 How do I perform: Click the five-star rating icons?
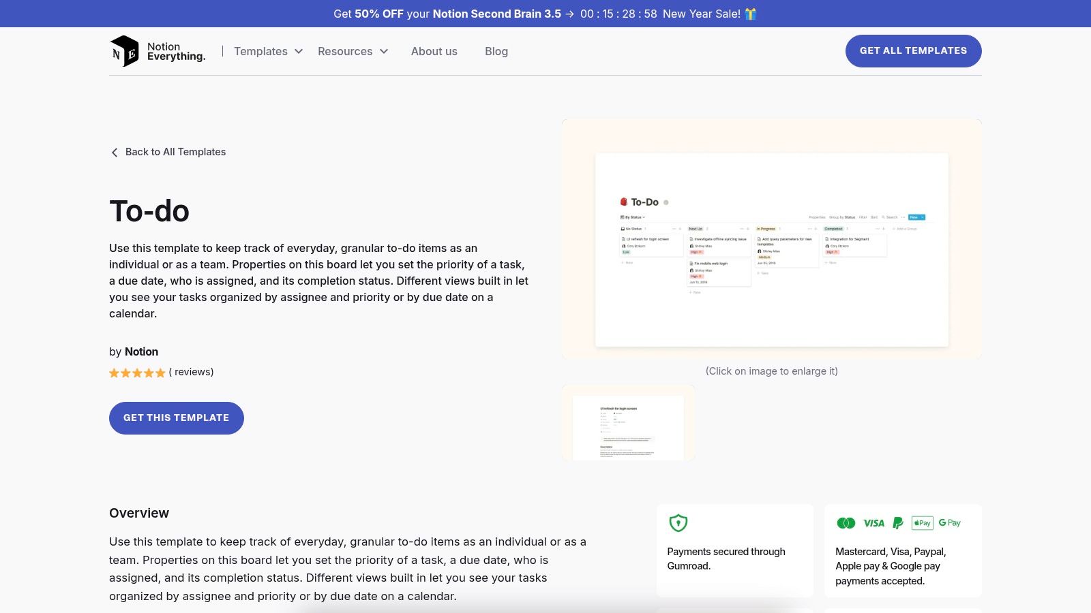tap(137, 373)
